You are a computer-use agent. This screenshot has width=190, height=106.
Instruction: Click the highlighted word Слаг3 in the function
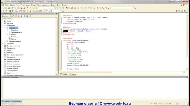(65, 31)
